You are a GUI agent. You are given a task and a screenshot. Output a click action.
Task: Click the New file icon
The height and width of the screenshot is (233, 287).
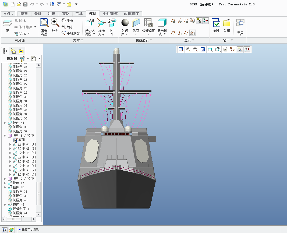(13, 4)
